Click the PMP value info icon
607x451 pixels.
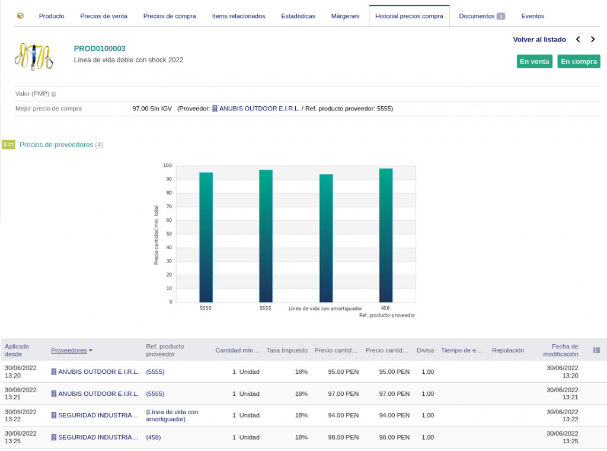(x=54, y=94)
